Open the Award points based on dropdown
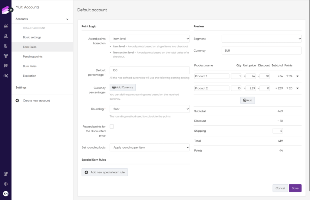310x200 pixels. click(150, 39)
